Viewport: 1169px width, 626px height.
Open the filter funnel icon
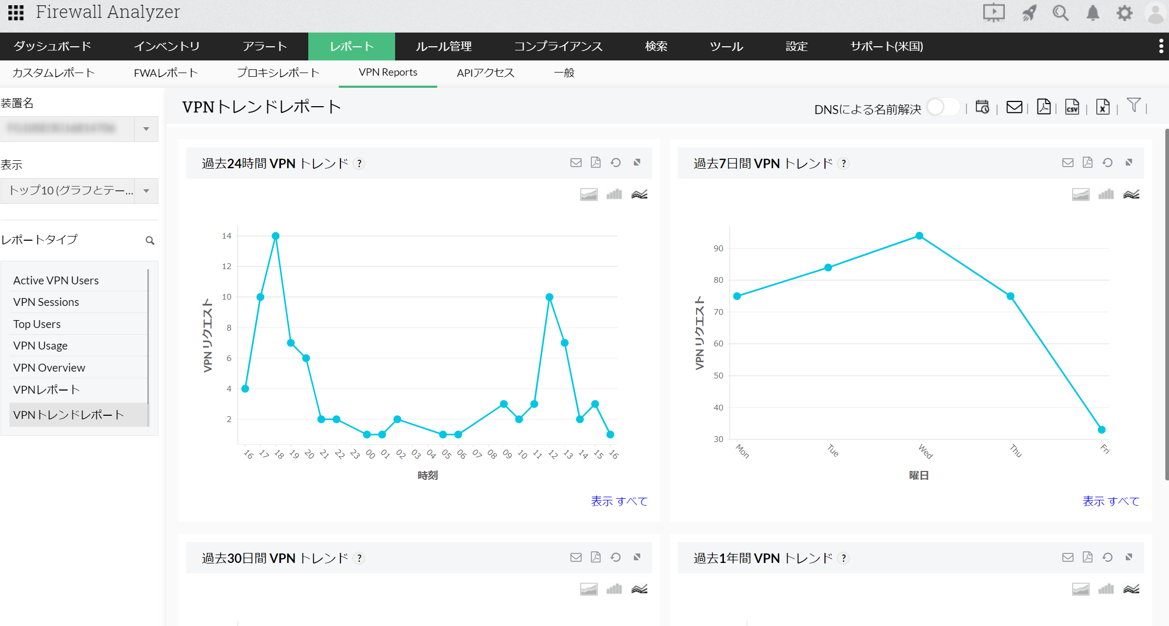(1134, 106)
